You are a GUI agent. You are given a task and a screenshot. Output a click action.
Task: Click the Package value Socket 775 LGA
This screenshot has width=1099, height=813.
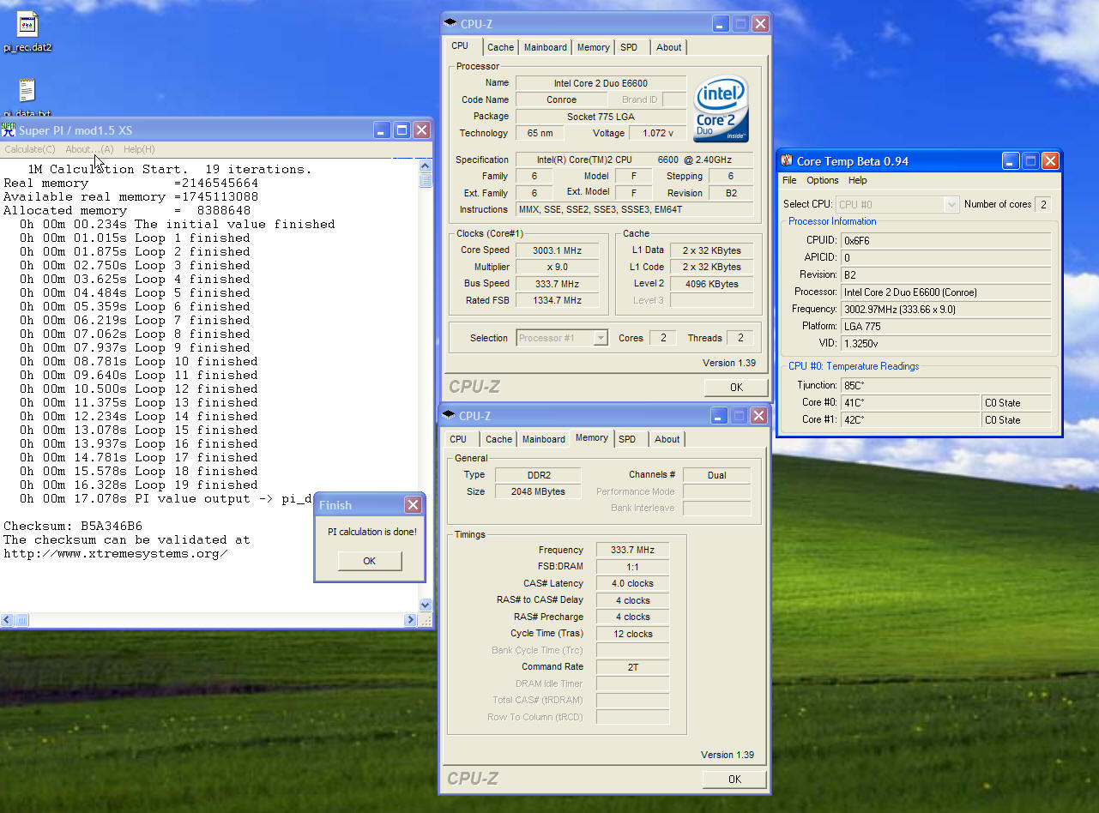(x=601, y=117)
